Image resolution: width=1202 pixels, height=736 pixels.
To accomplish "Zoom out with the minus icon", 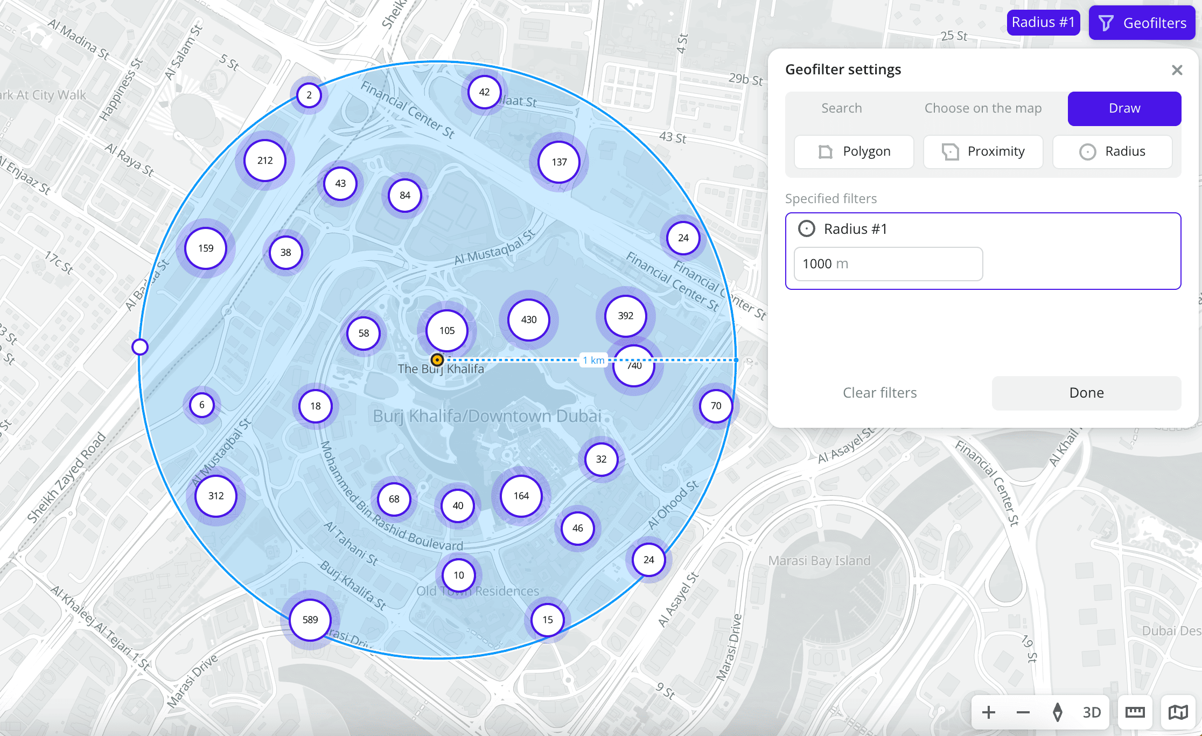I will point(1023,712).
